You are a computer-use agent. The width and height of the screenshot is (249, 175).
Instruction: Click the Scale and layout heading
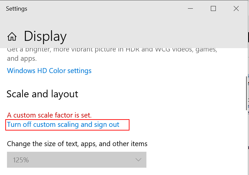coord(42,94)
